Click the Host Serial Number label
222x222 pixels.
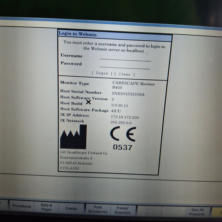[x=81, y=91]
